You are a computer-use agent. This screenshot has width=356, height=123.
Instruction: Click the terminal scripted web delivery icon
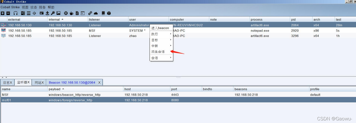[83, 13]
